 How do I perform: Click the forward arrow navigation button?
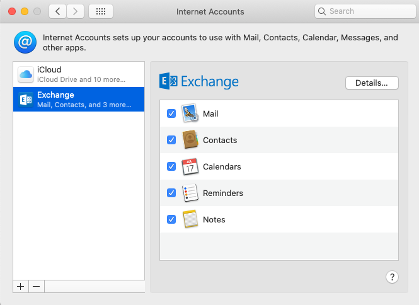pyautogui.click(x=76, y=11)
